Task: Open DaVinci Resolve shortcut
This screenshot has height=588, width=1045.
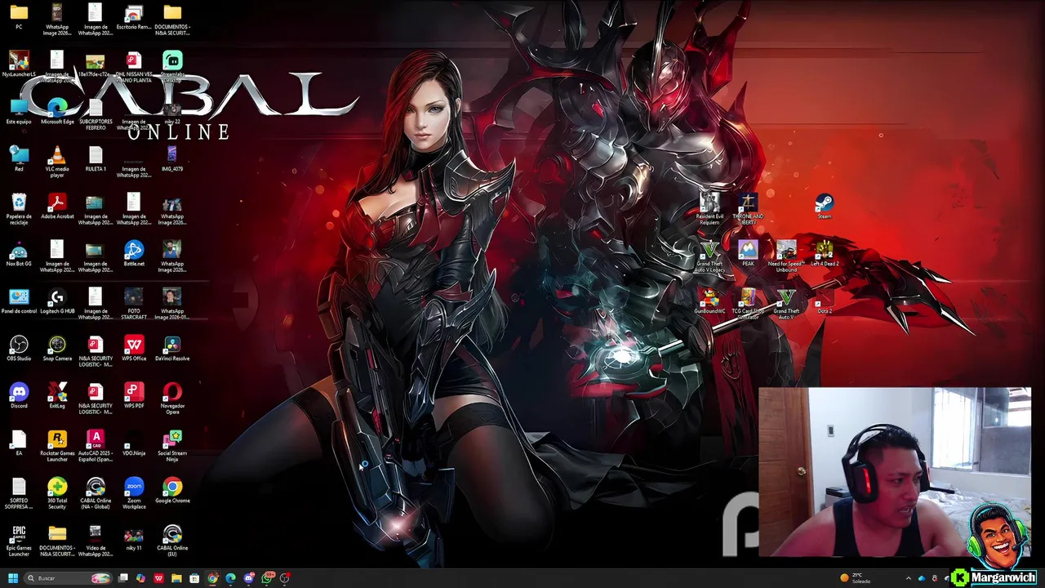Action: point(172,348)
